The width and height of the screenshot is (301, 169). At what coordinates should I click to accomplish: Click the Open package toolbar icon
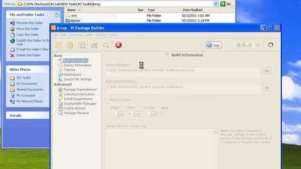(x=70, y=45)
